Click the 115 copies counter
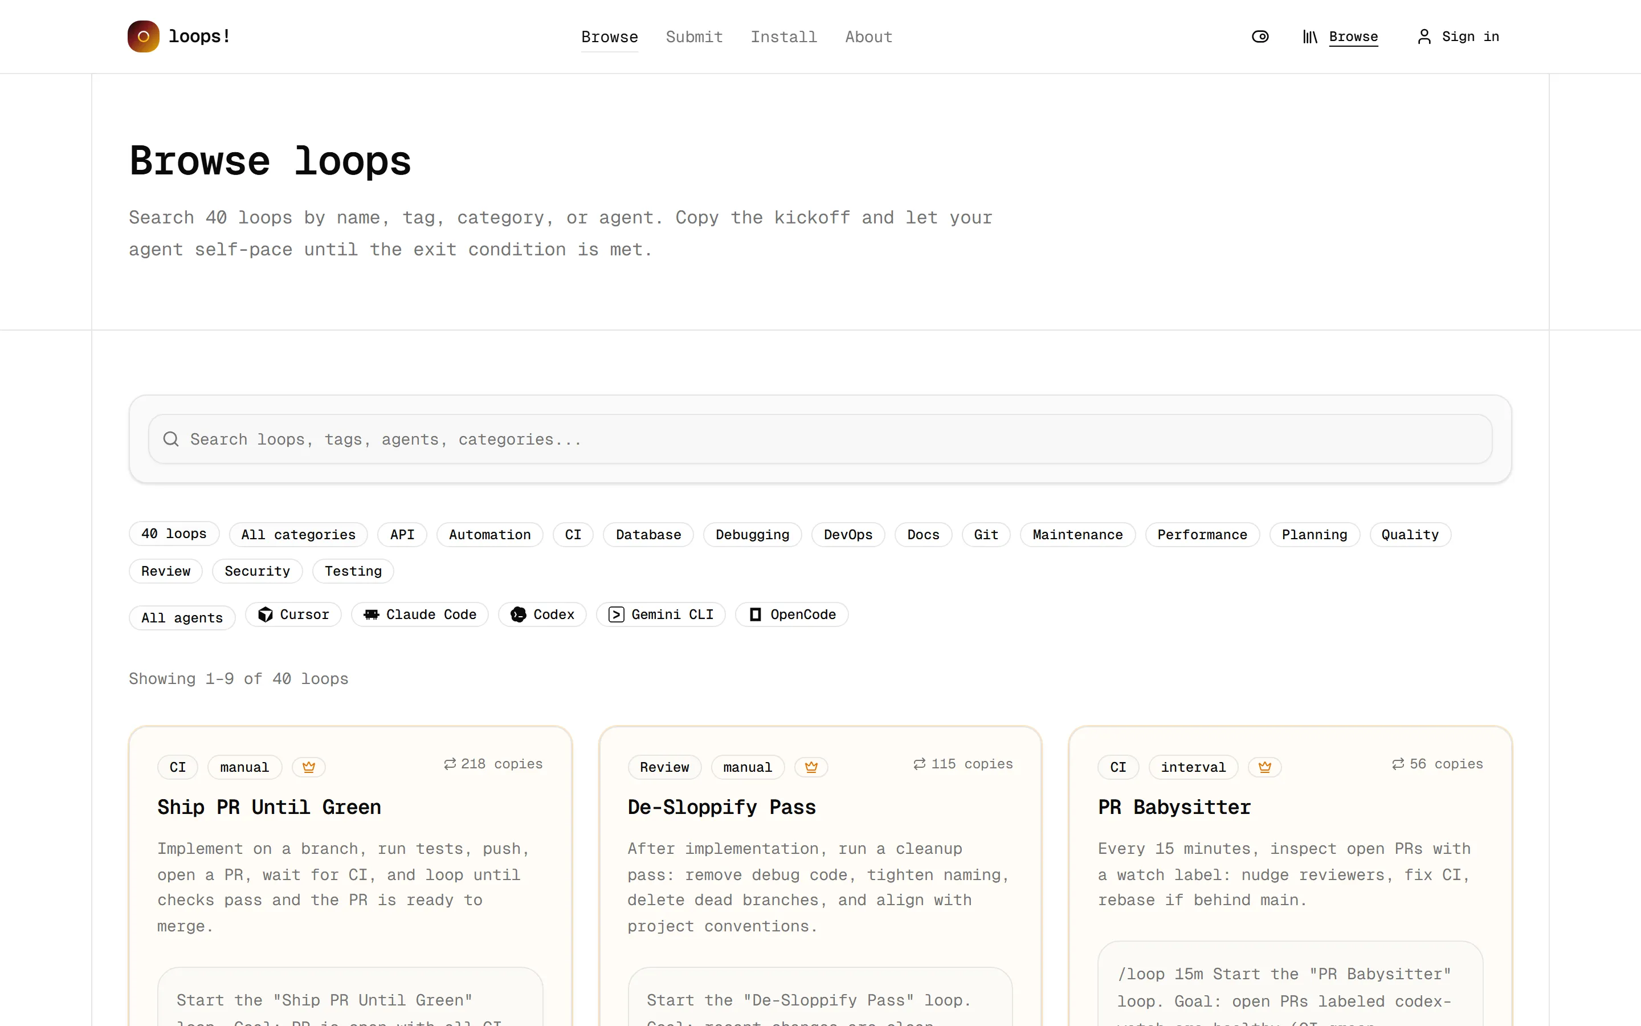 pyautogui.click(x=963, y=764)
